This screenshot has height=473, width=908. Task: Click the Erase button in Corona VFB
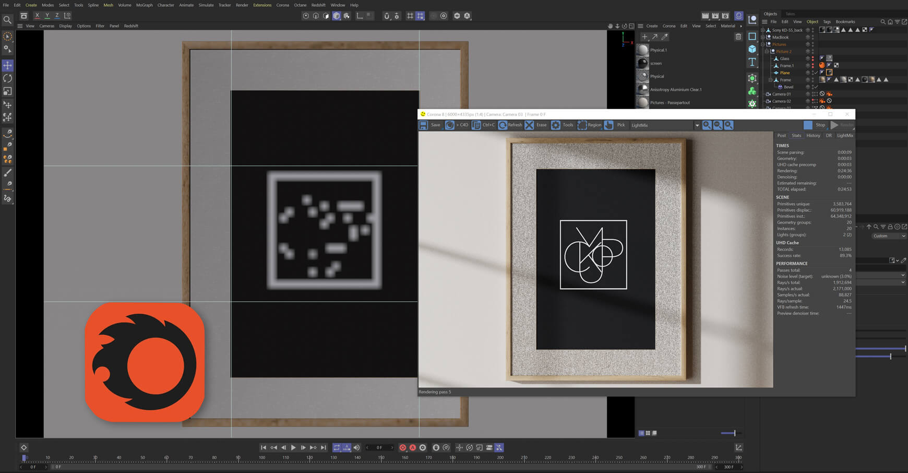point(536,125)
